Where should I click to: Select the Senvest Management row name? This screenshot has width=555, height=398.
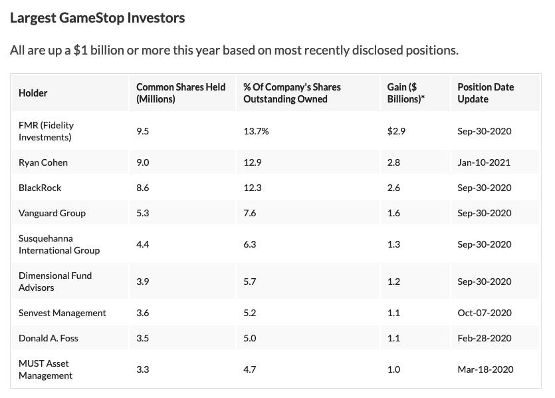[62, 313]
